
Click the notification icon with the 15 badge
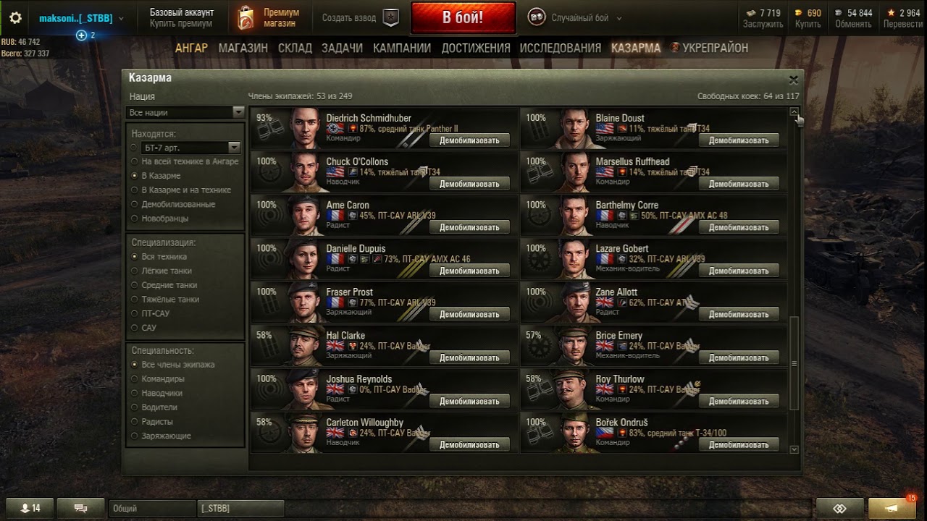point(892,508)
